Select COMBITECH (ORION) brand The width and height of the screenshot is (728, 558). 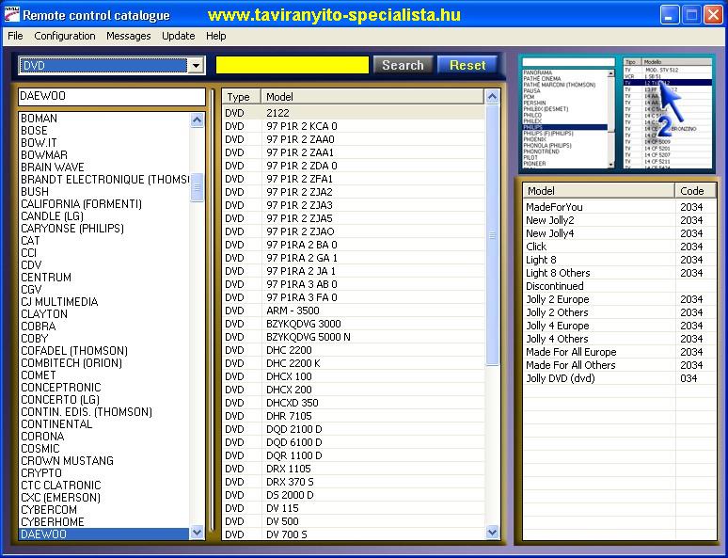tap(104, 363)
